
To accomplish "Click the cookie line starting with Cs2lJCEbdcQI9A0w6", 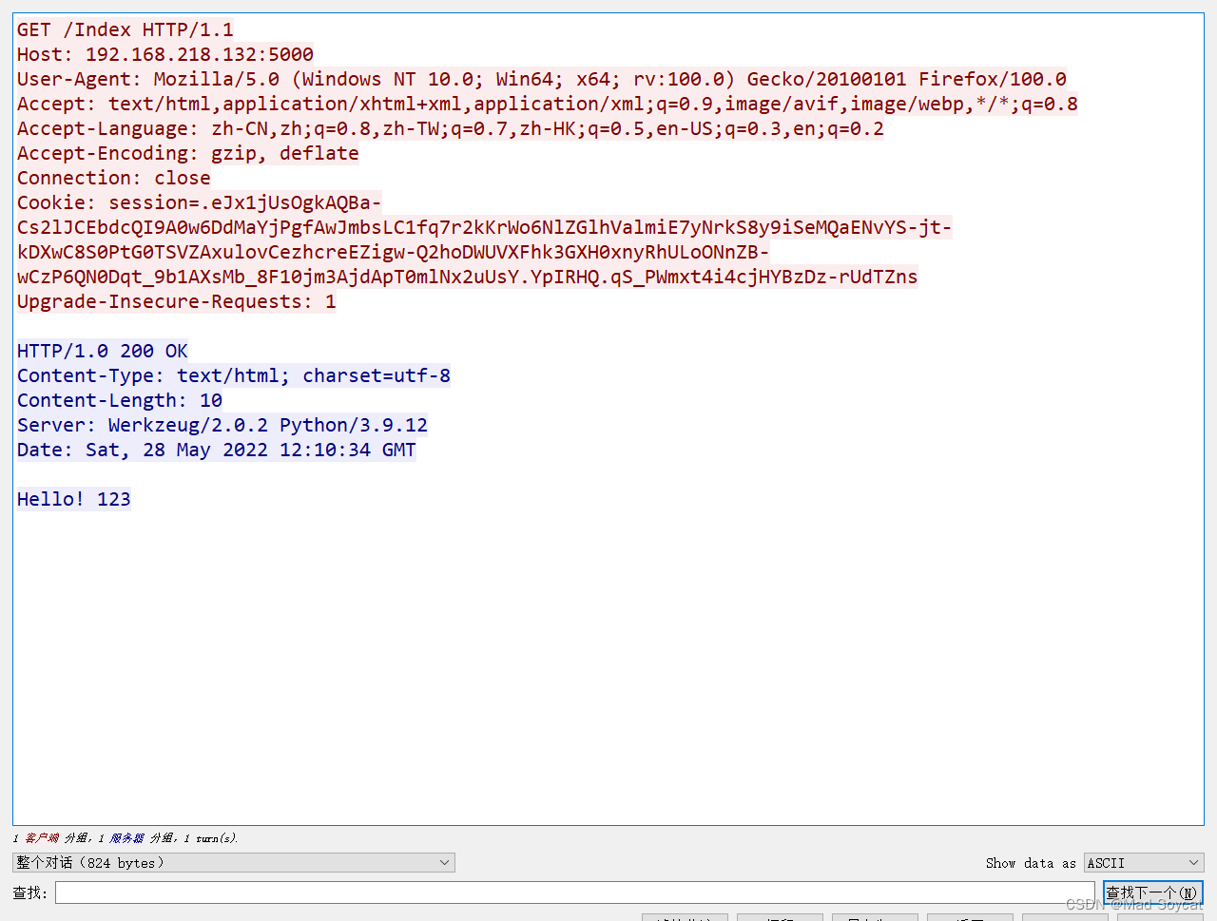I will [x=484, y=227].
